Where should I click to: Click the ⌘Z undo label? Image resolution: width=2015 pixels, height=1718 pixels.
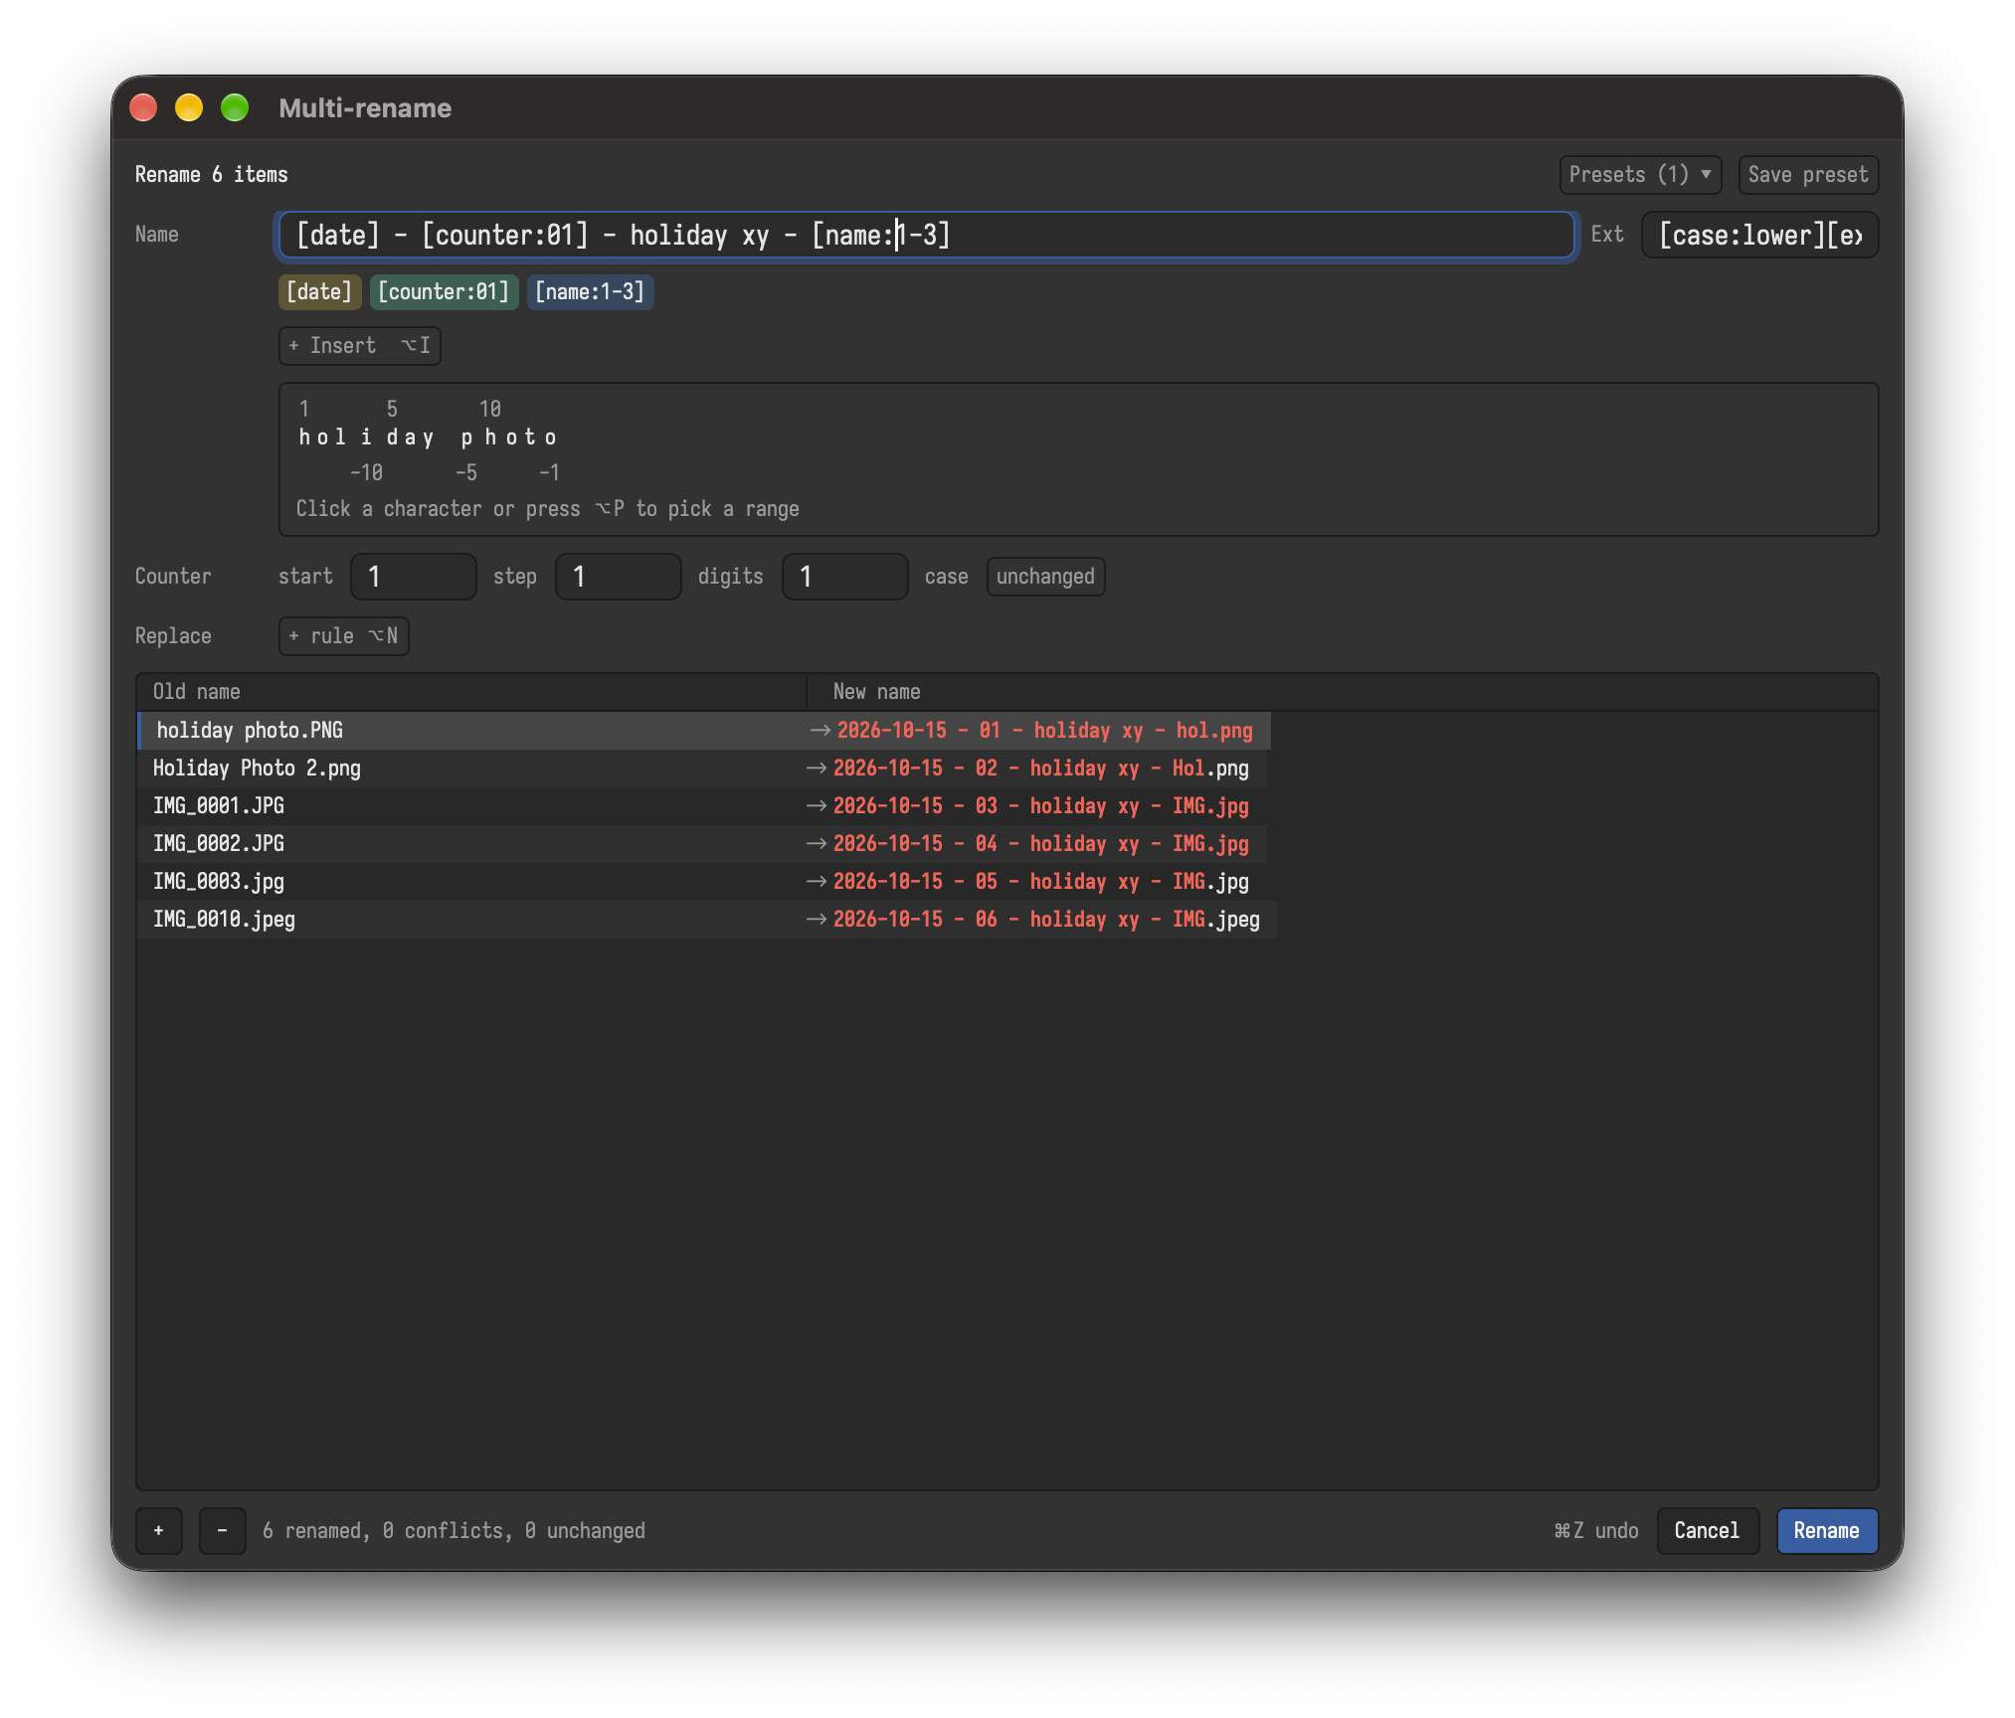click(1596, 1531)
